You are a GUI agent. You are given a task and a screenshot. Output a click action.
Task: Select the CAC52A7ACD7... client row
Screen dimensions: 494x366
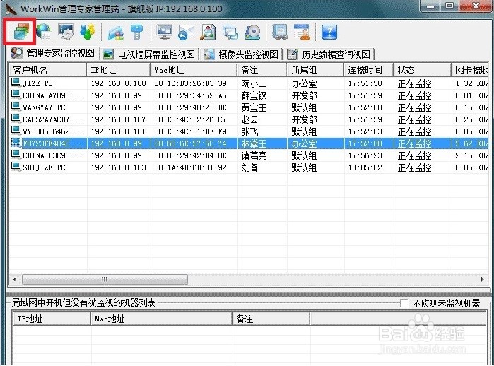point(249,119)
